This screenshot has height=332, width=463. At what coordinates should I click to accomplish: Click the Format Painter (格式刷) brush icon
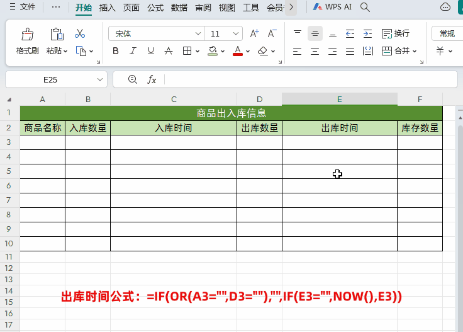28,35
